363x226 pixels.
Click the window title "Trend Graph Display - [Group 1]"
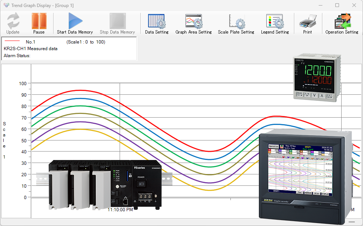42,5
